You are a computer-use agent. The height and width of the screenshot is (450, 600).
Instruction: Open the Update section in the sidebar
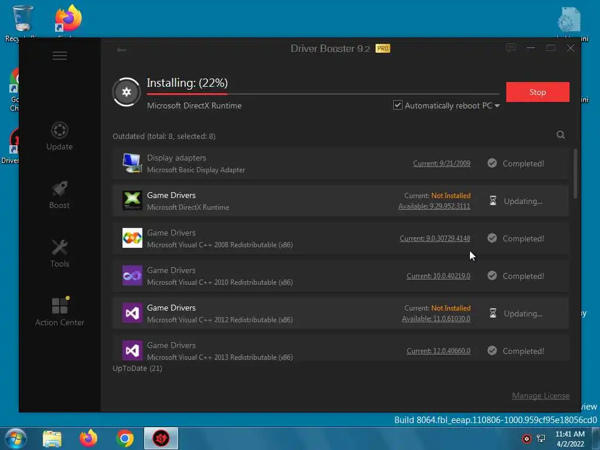pos(59,136)
